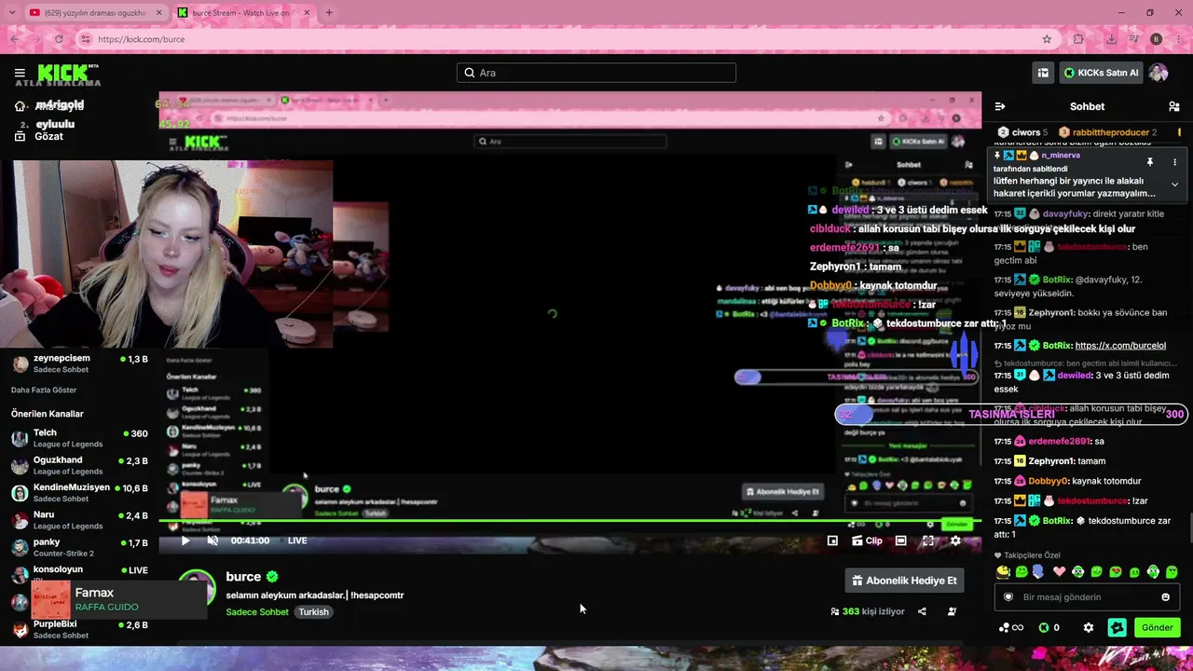The width and height of the screenshot is (1193, 671).
Task: Send the chat message with Gönder
Action: pos(1158,628)
